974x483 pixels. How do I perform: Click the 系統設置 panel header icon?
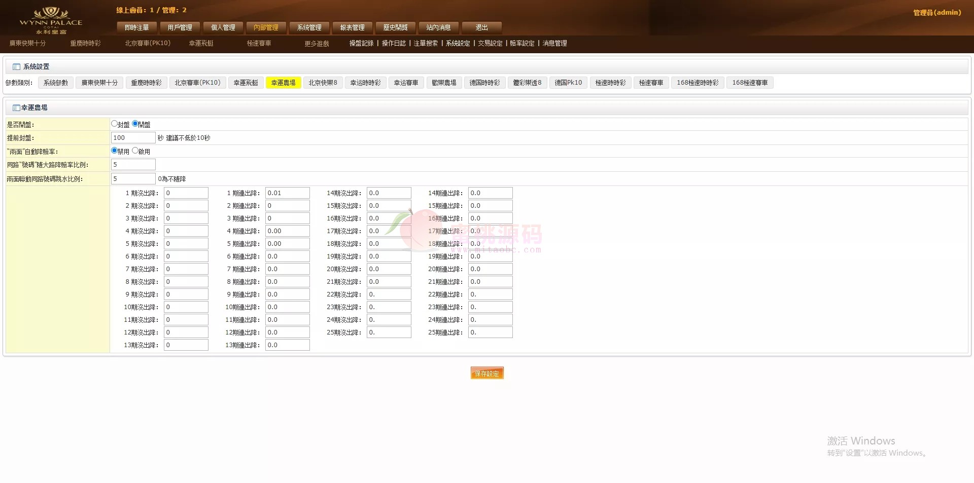coord(16,67)
